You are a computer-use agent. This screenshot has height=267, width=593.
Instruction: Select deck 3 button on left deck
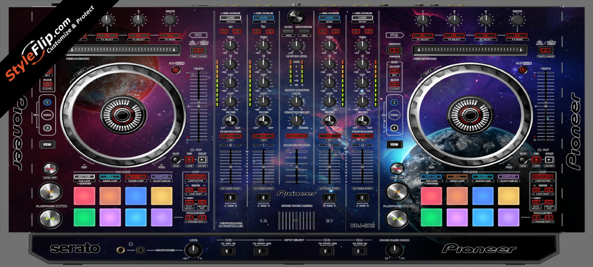[47, 128]
